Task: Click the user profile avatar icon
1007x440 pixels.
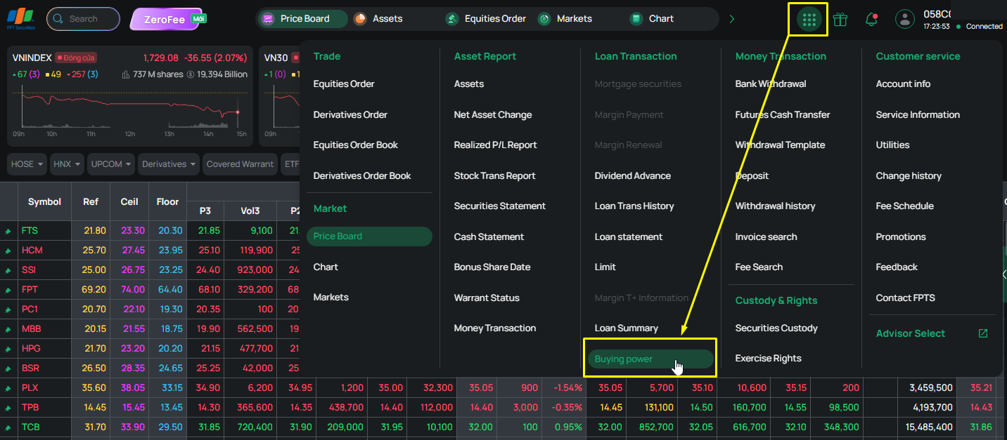Action: [904, 19]
